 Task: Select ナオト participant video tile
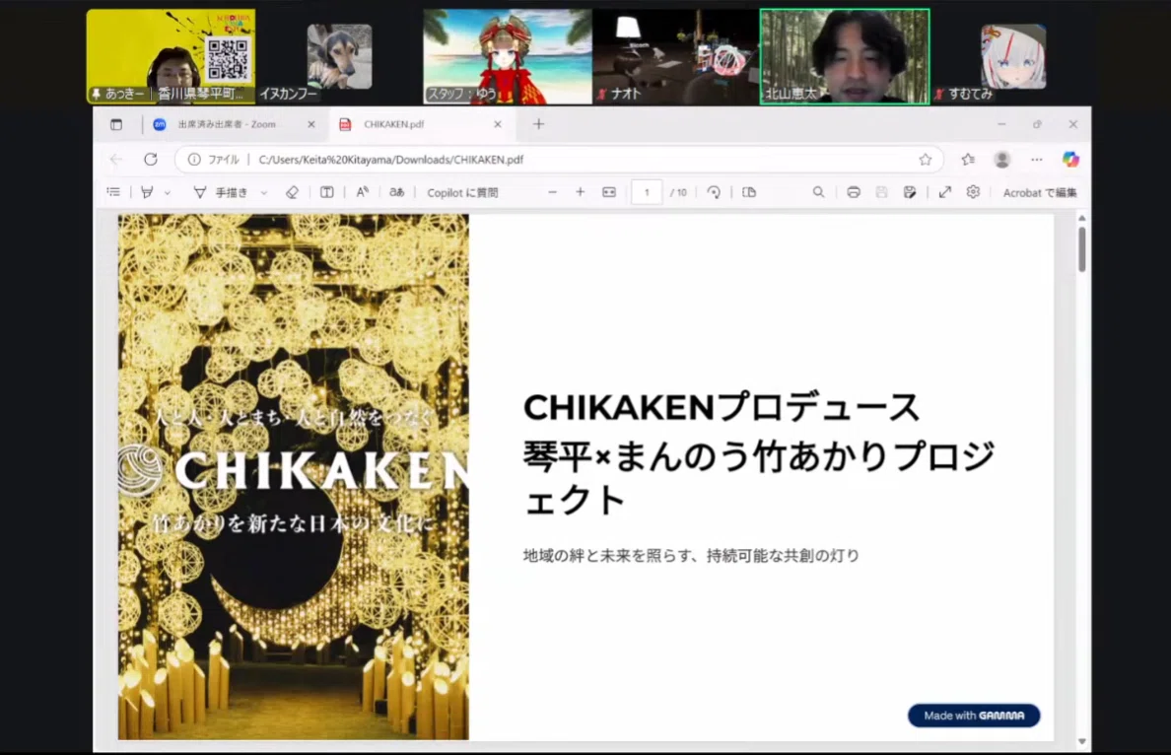click(676, 56)
